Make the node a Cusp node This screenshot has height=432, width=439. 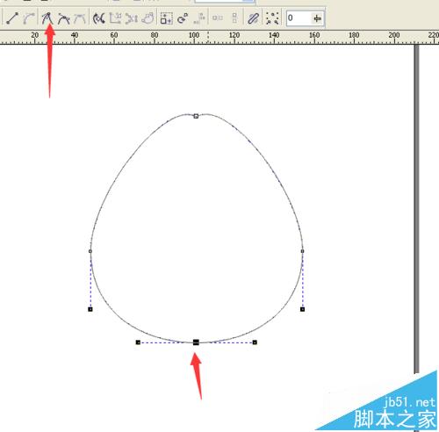point(47,18)
